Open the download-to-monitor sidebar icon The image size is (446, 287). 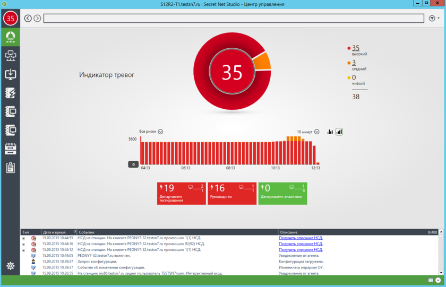11,74
